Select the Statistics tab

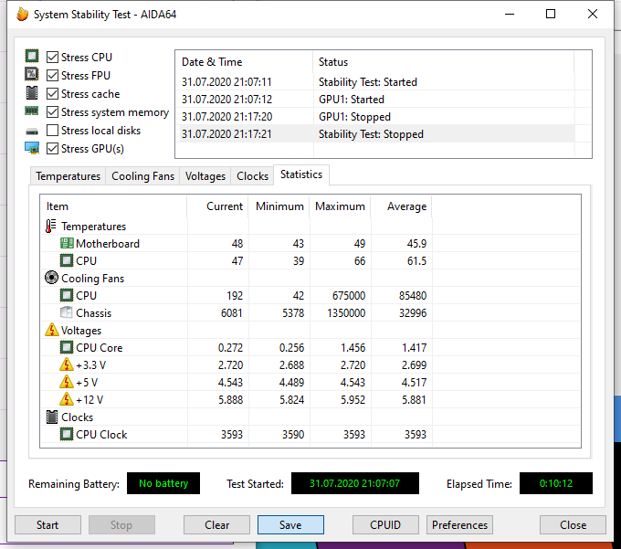(x=301, y=174)
